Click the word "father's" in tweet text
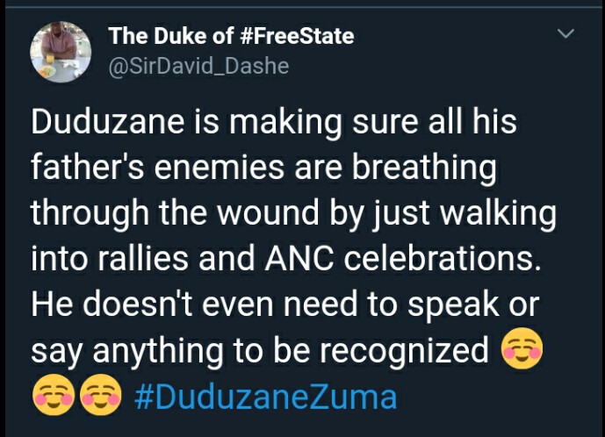 pyautogui.click(x=88, y=168)
